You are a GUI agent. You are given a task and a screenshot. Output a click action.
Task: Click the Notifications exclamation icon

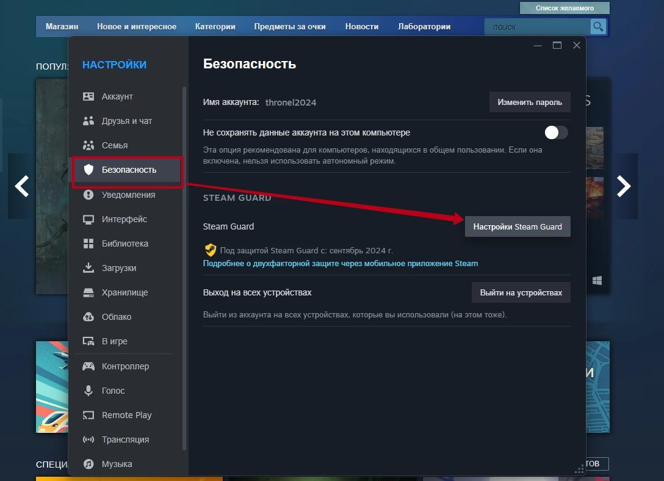88,195
